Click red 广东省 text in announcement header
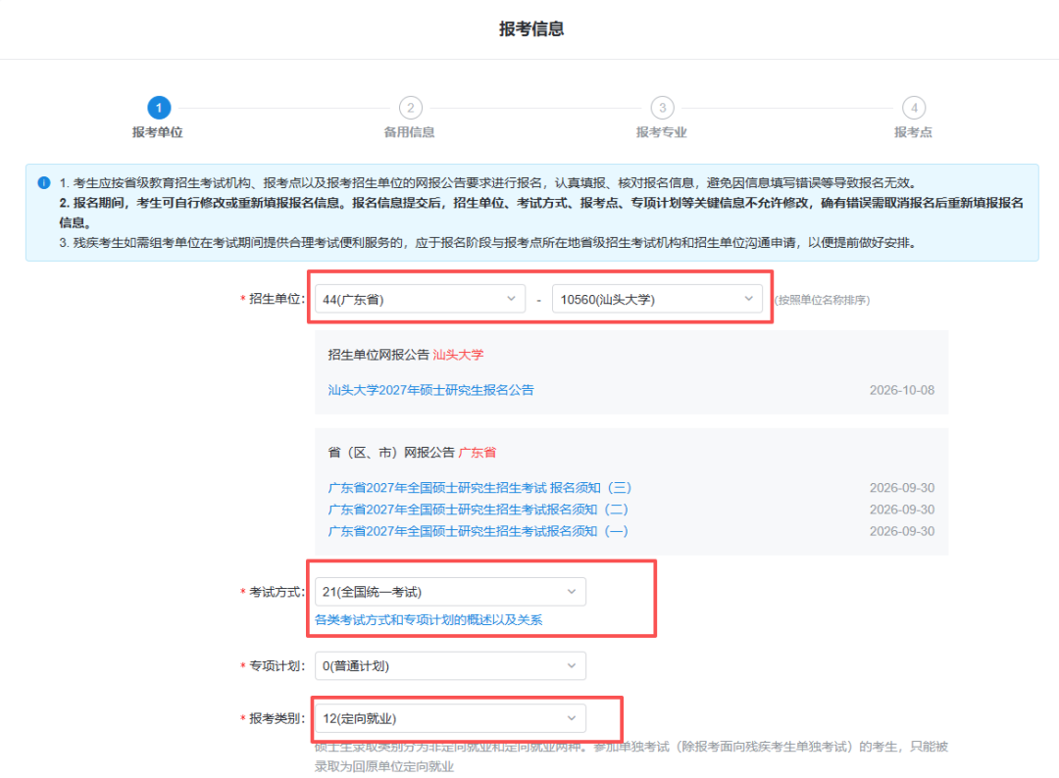Image resolution: width=1059 pixels, height=778 pixels. click(478, 453)
